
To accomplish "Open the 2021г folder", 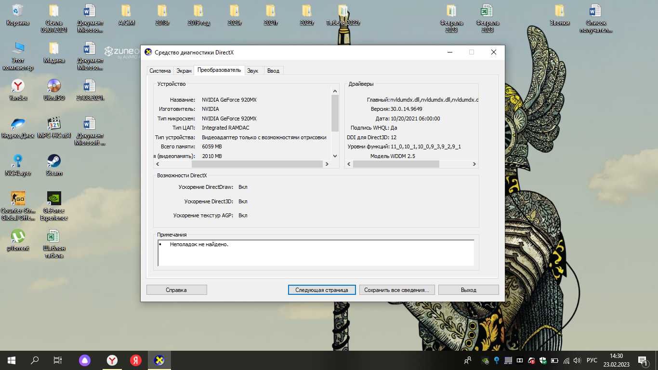I will pos(271,15).
